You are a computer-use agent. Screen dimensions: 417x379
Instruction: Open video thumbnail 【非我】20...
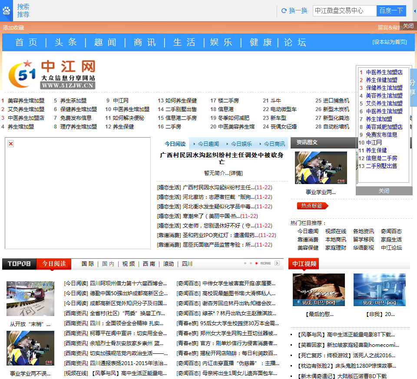click(380, 290)
